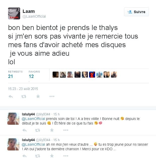156x158 pixels.
Task: Reply to Laam's main tweet
Action: pyautogui.click(x=11, y=97)
